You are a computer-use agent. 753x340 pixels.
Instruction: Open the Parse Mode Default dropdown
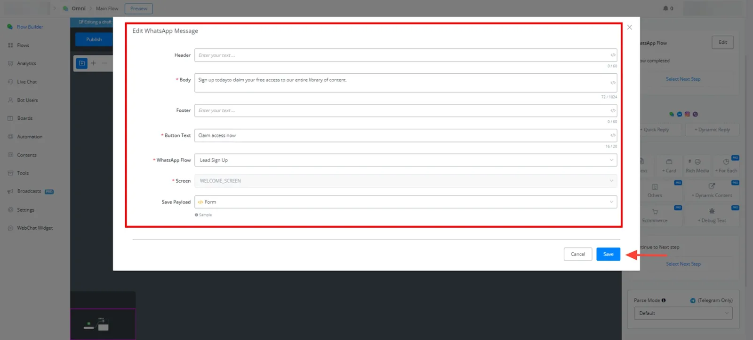click(683, 313)
